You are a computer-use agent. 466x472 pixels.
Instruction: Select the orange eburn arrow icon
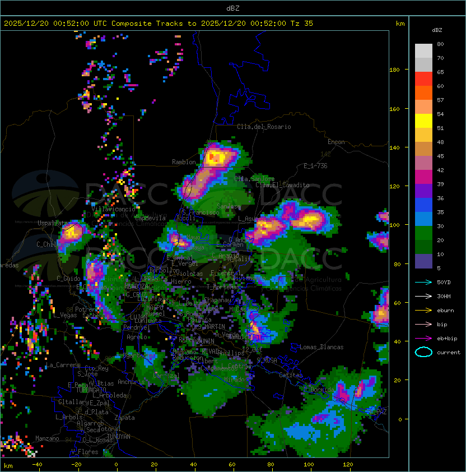[x=423, y=310]
